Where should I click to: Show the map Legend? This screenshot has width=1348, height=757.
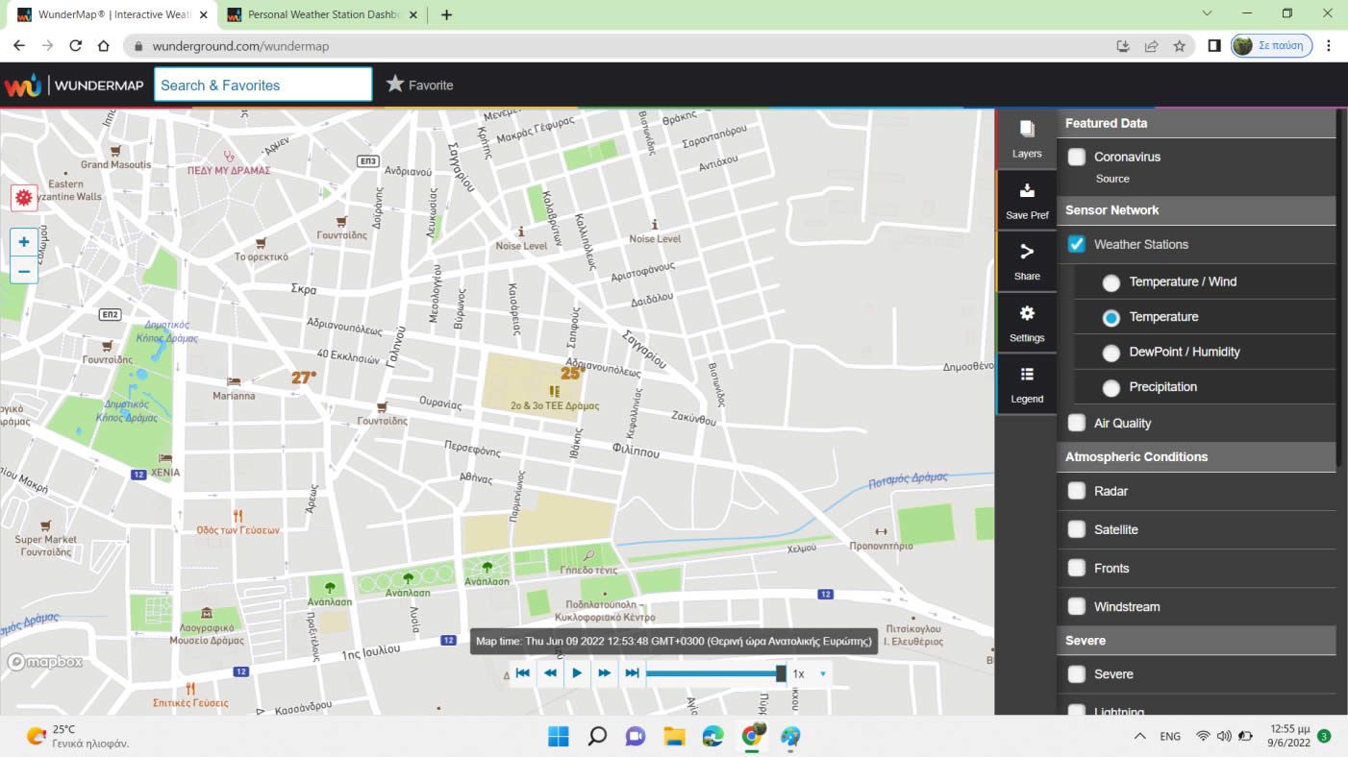[1026, 384]
